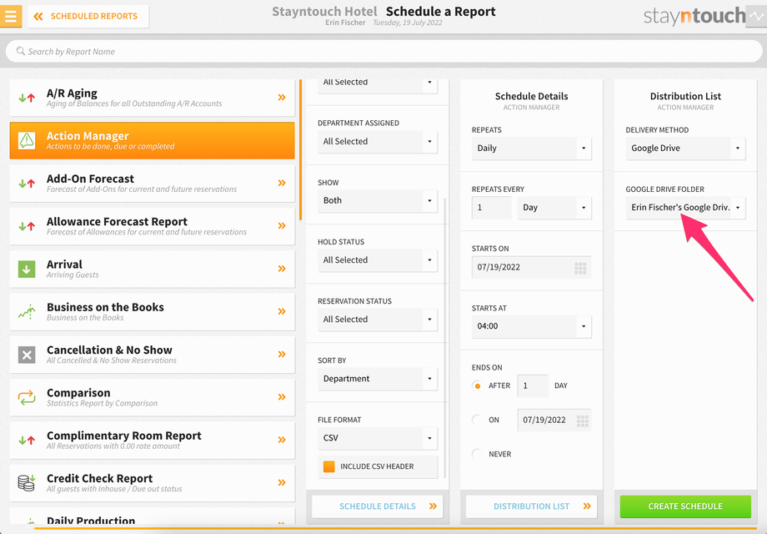
Task: Open Cancellation & No Show chevron
Action: pos(282,354)
